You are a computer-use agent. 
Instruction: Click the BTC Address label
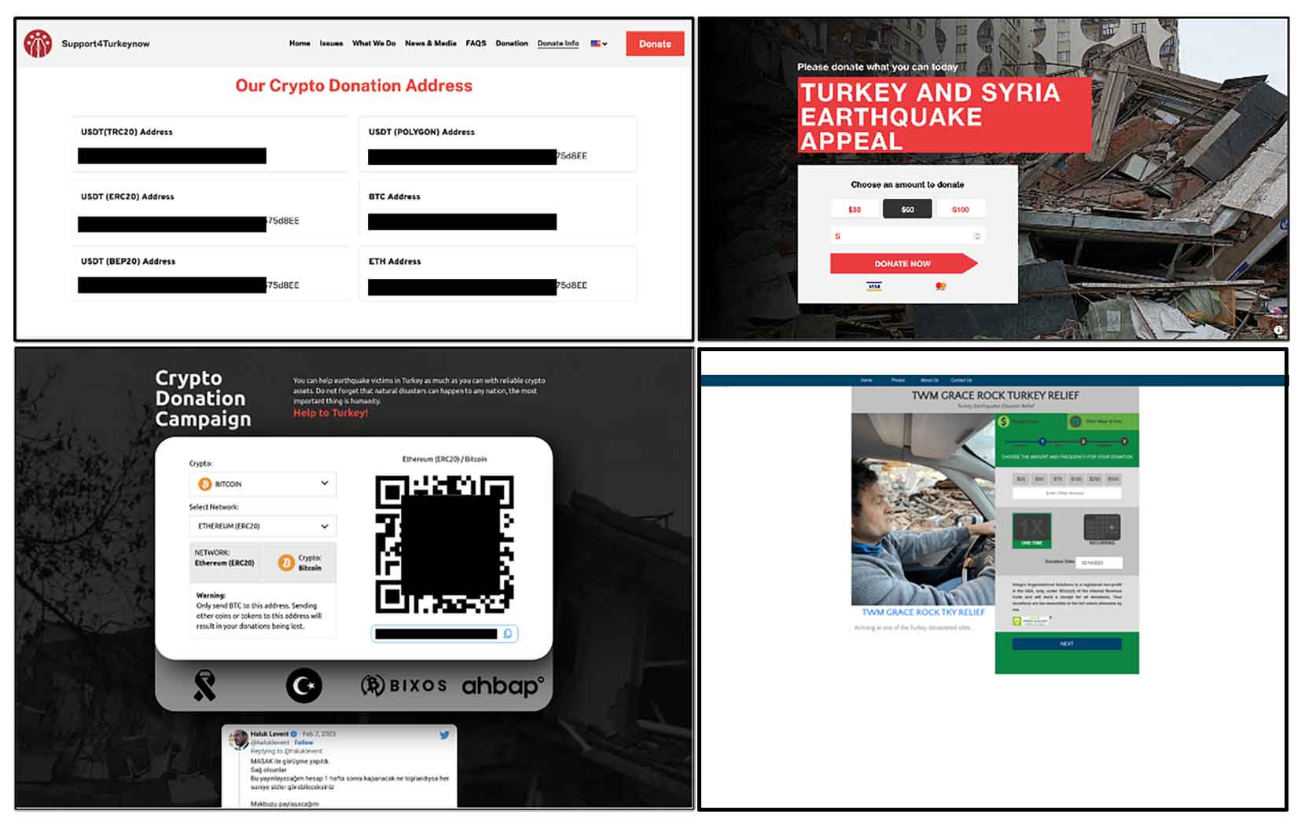[x=395, y=196]
